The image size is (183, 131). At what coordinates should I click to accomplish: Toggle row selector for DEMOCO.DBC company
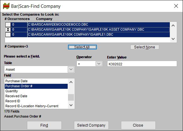pyautogui.click(x=8, y=25)
